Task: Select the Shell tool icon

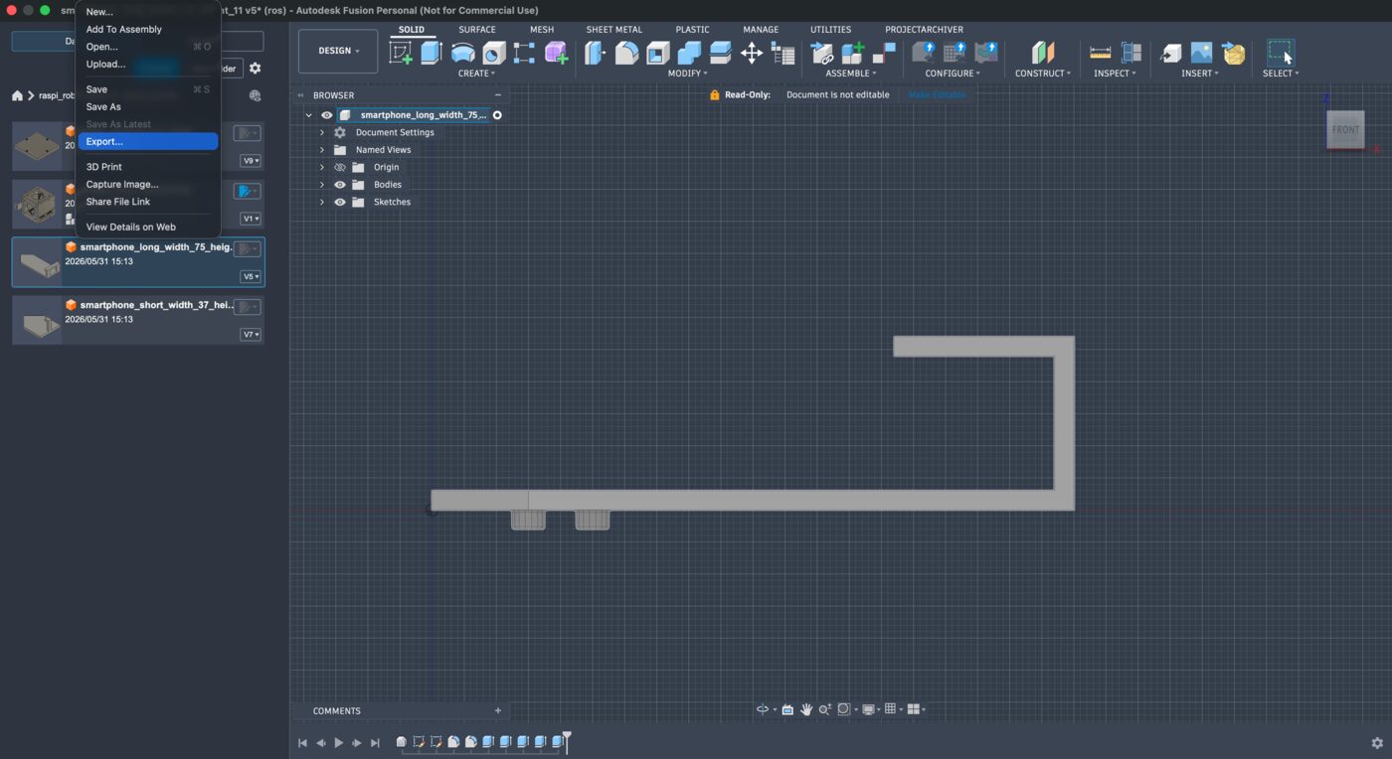Action: [657, 53]
